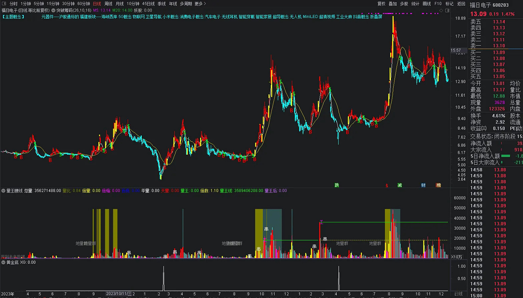Open the 5G概念 concept link

[125, 17]
